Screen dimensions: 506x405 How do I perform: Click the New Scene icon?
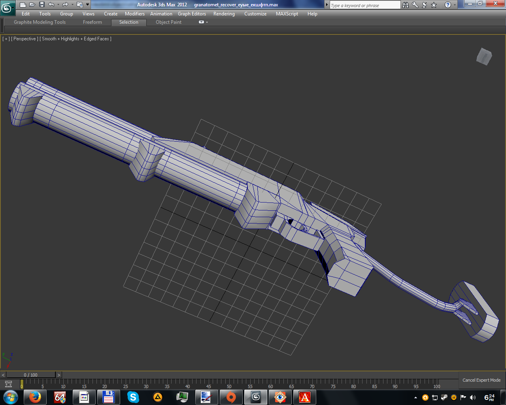[x=23, y=5]
